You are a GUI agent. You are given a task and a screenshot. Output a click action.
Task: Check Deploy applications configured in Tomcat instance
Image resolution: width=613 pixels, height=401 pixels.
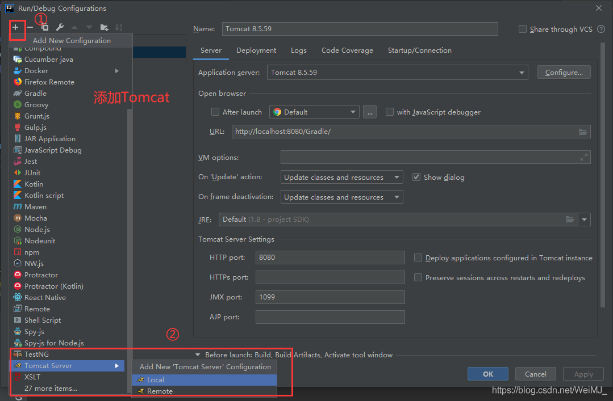tap(418, 258)
